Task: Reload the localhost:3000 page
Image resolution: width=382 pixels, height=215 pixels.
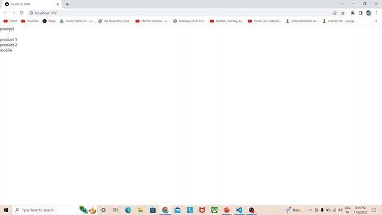Action: point(21,13)
